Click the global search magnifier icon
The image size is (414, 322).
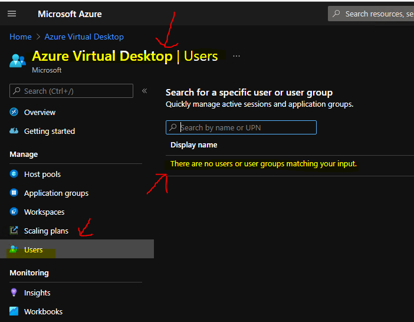click(x=336, y=14)
